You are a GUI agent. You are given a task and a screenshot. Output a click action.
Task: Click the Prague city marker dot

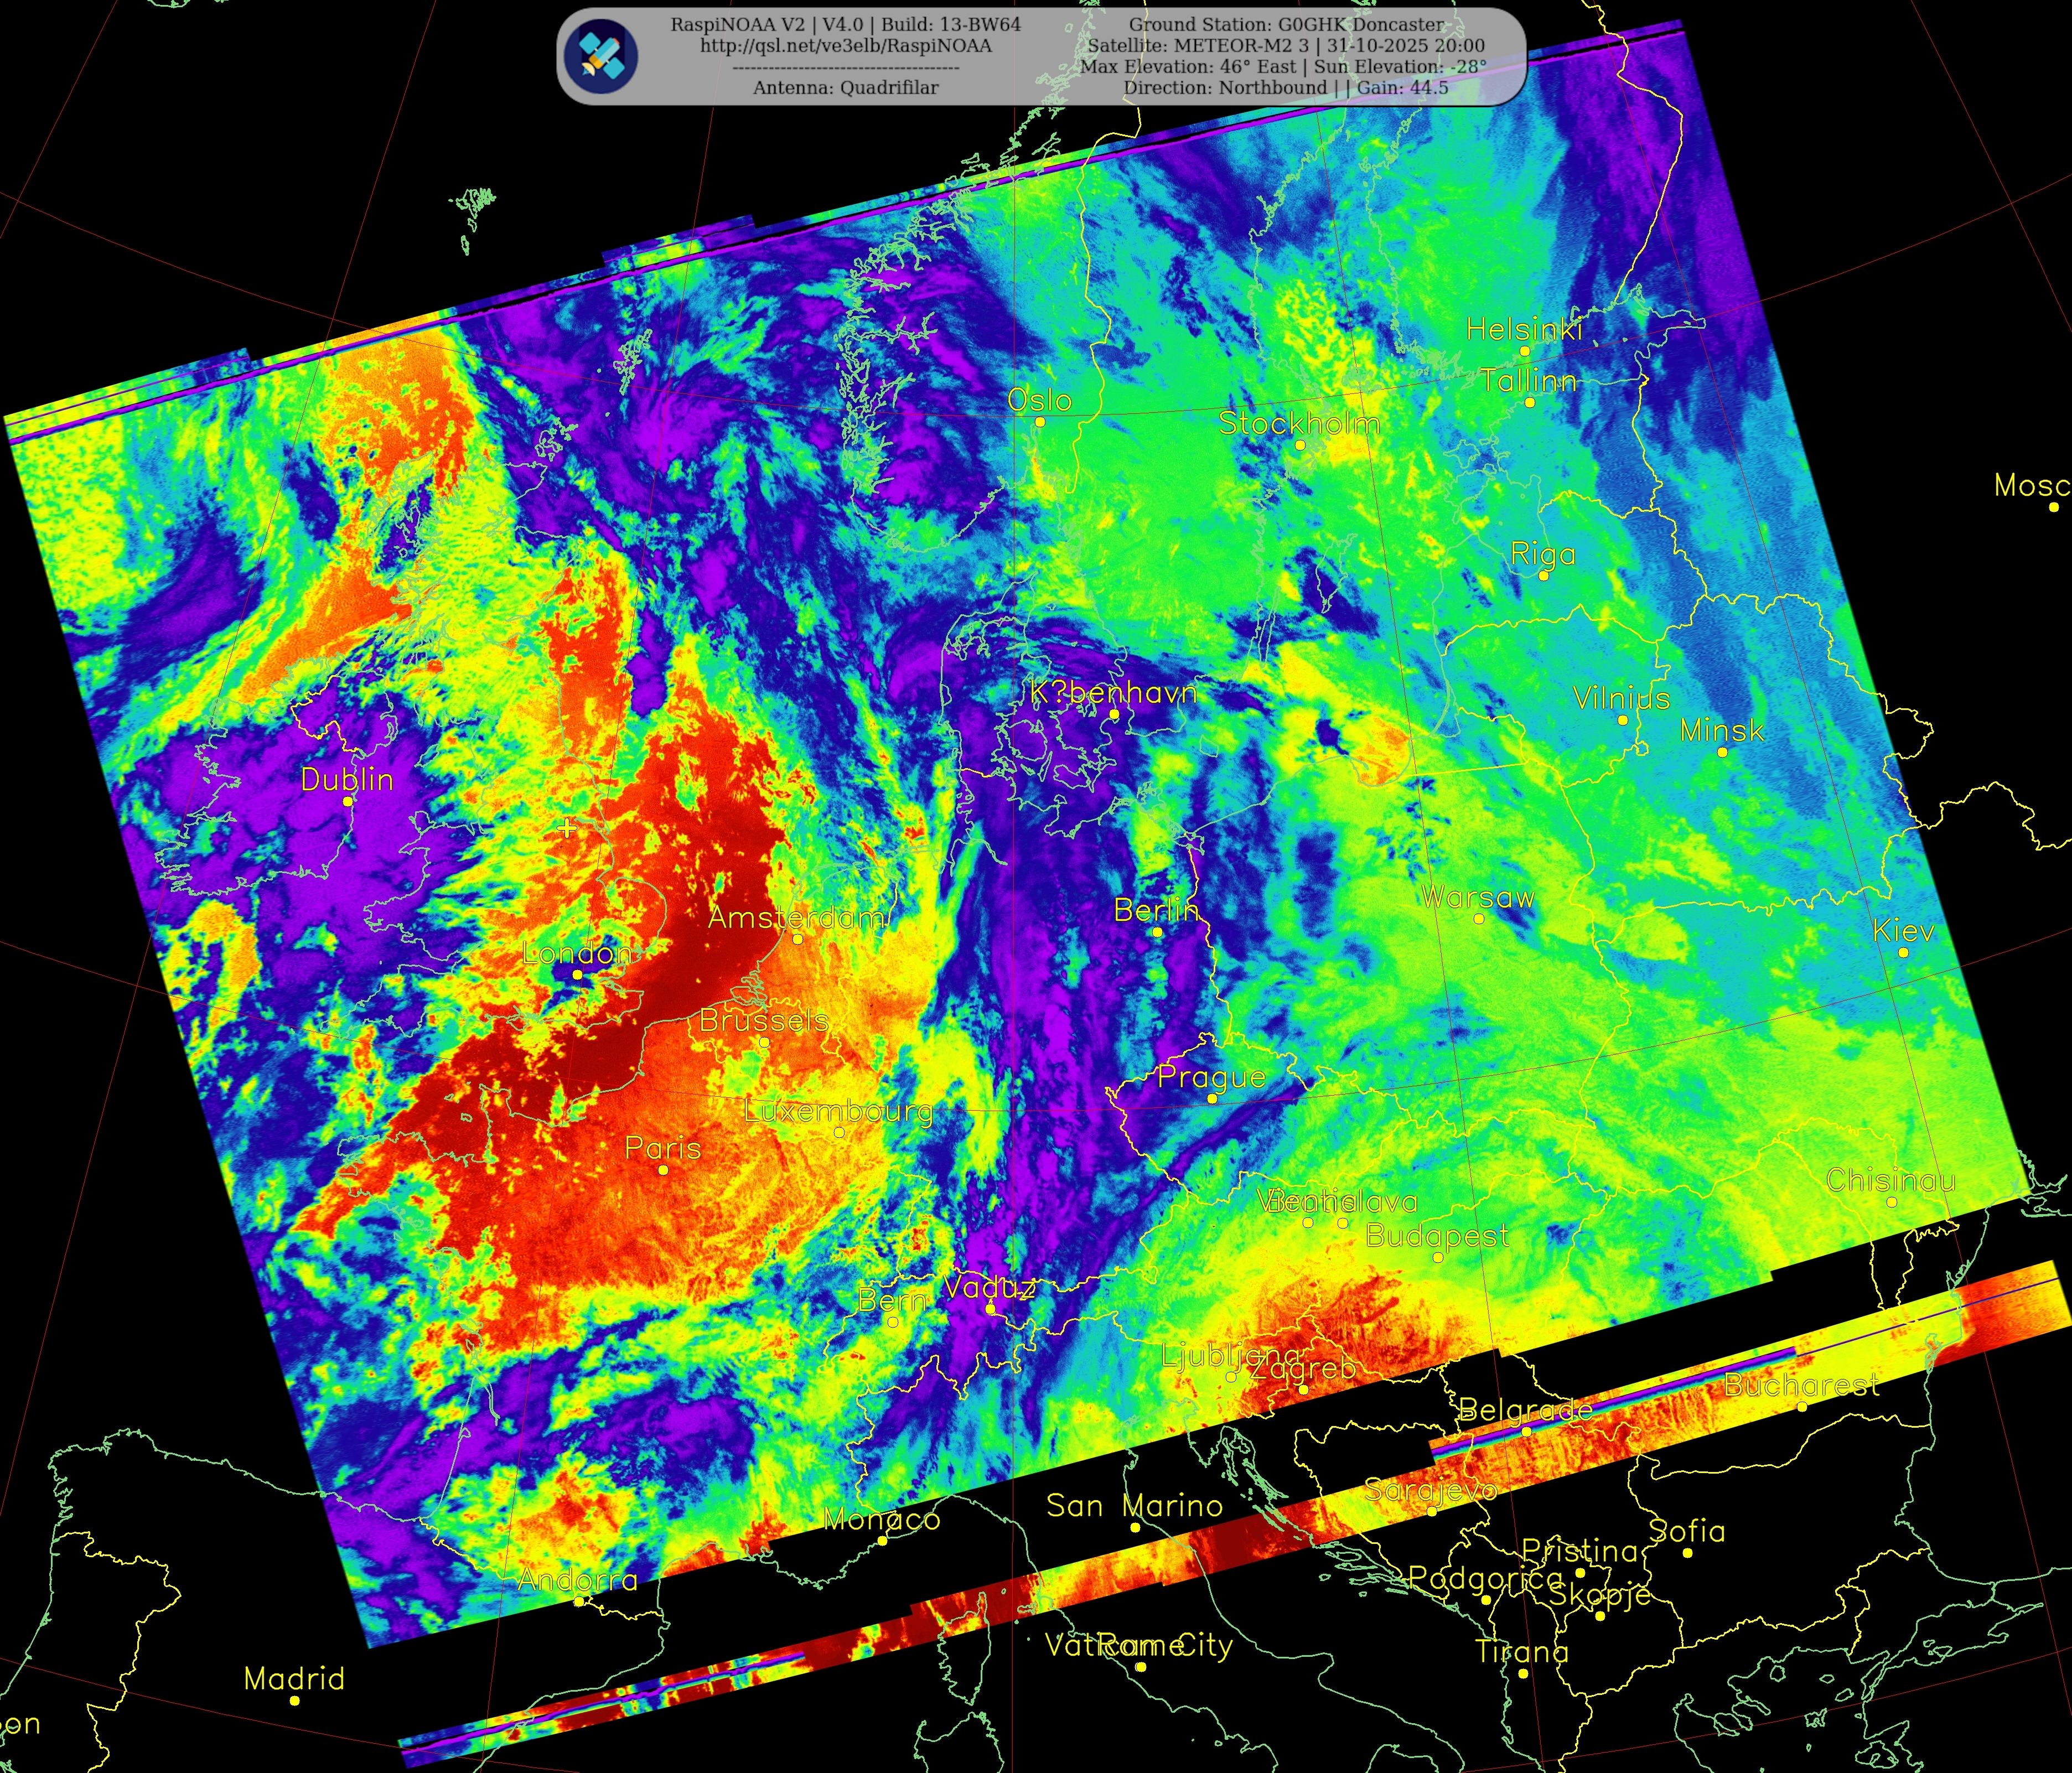[1212, 1098]
